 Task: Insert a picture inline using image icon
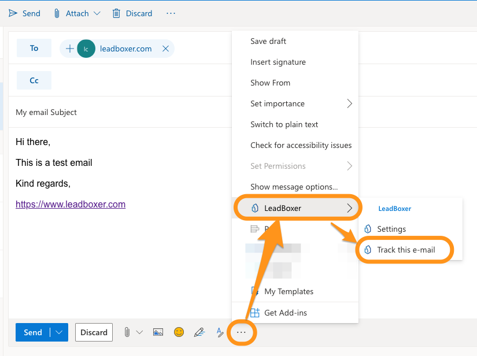coord(158,332)
